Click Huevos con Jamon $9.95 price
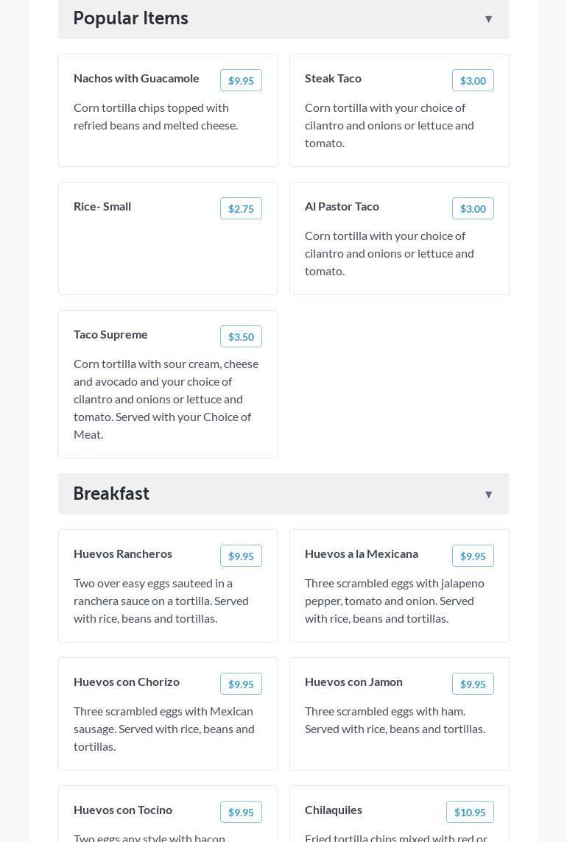Viewport: 567px width, 842px height. (473, 684)
